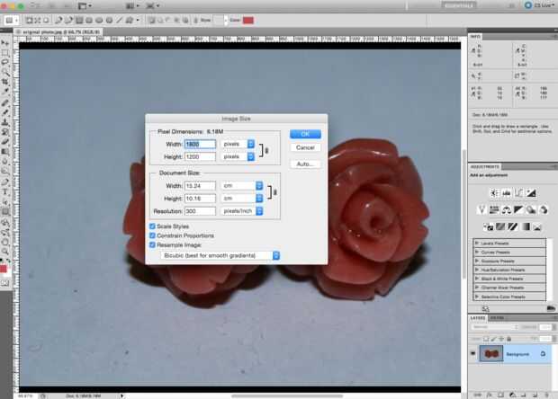558x399 pixels.
Task: Add a Gradient Map adjustment
Action: coord(526,226)
